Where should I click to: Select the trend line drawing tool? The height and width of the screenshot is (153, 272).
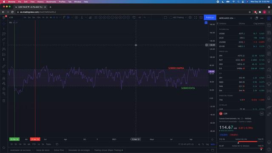tap(4, 29)
